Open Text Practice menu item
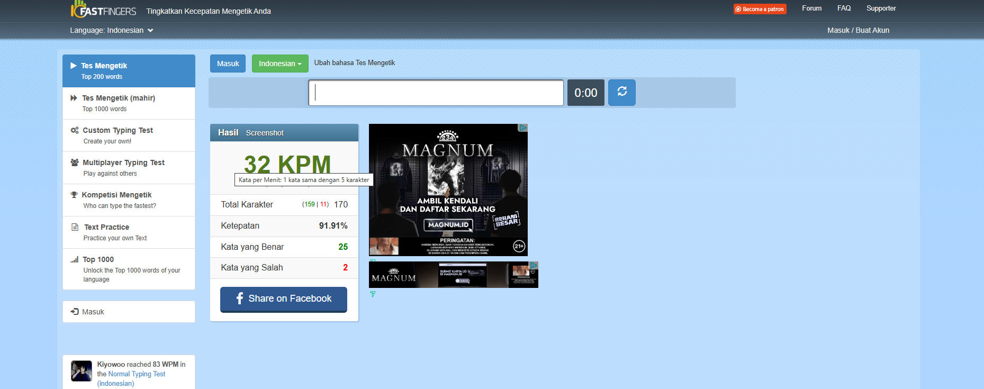The image size is (984, 389). point(129,232)
